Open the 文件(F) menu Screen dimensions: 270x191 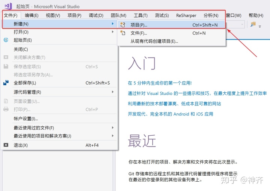[10, 15]
